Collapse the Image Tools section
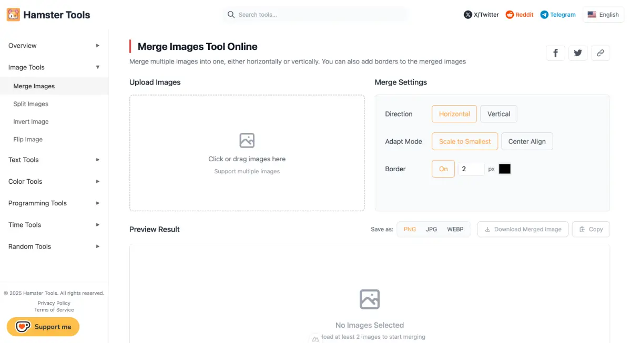The width and height of the screenshot is (631, 343). [x=54, y=67]
